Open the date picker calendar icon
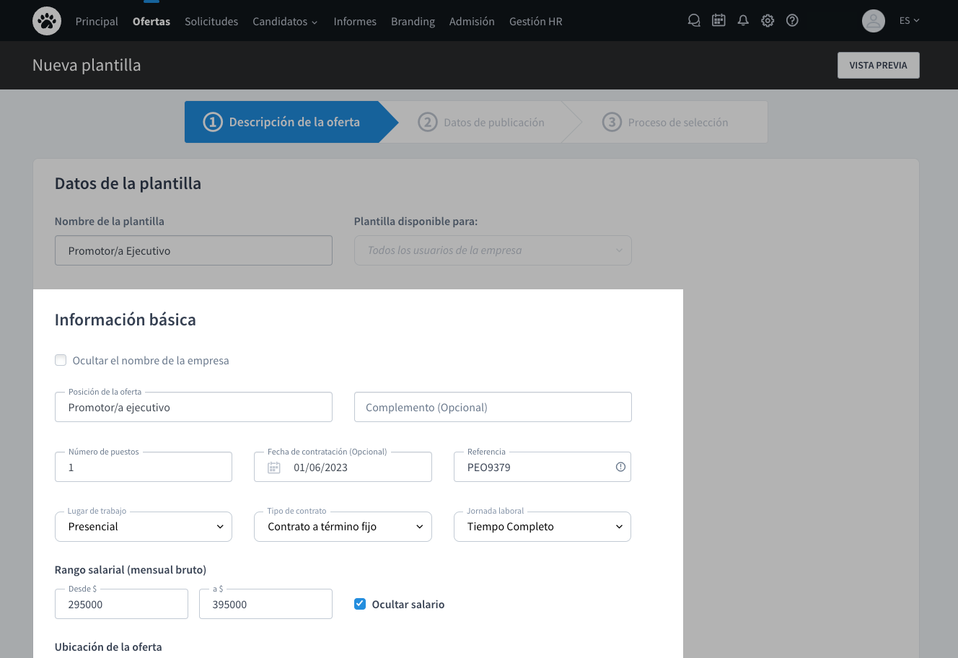Screen dimensions: 958x658 (273, 467)
